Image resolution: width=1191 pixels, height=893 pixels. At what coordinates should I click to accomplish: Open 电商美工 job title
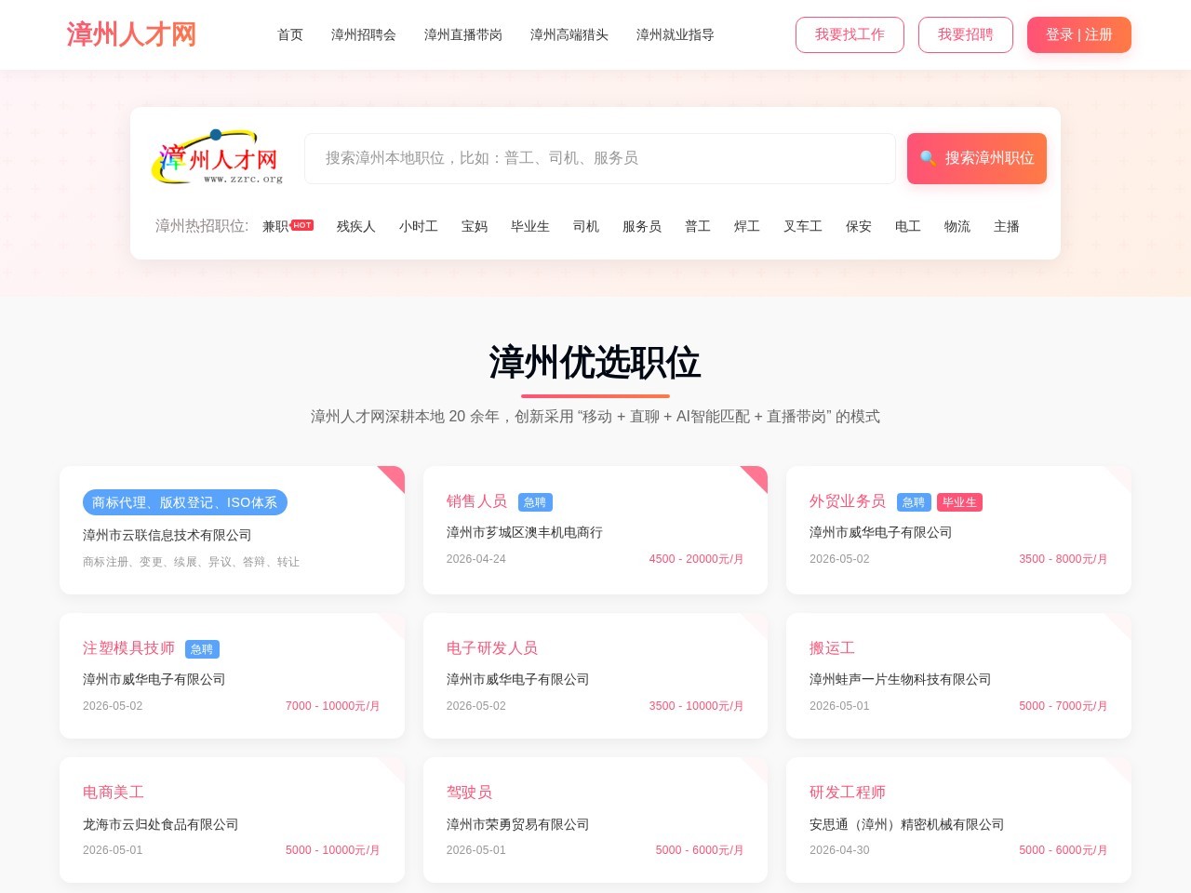pyautogui.click(x=114, y=793)
